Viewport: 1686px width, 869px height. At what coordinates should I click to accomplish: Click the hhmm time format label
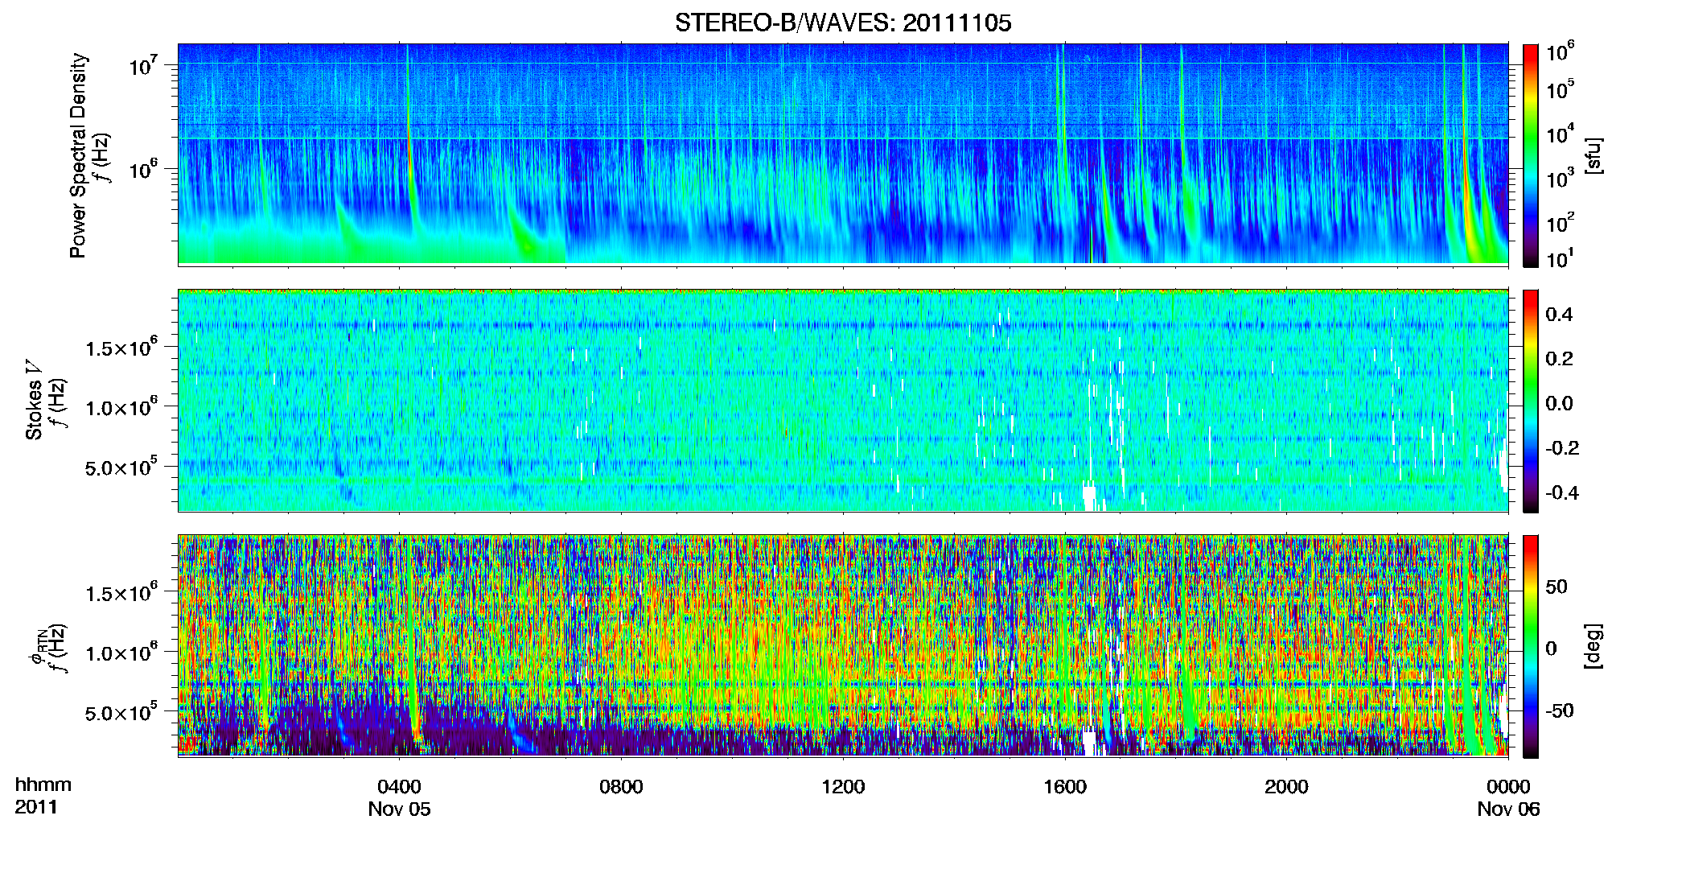click(x=43, y=785)
